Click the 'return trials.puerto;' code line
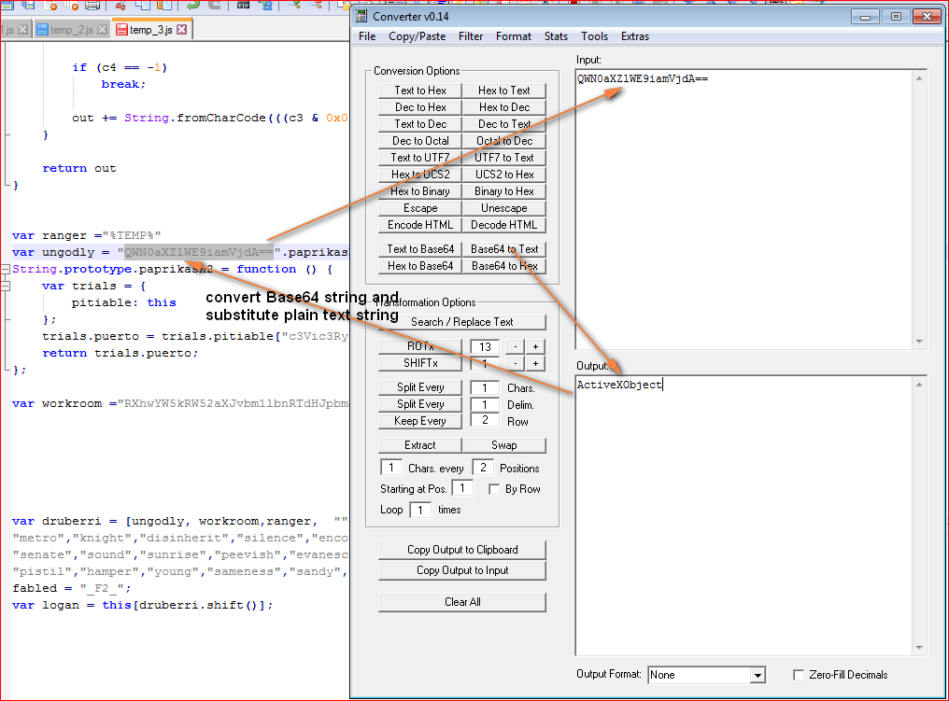Screen dimensions: 949x701 [x=120, y=353]
